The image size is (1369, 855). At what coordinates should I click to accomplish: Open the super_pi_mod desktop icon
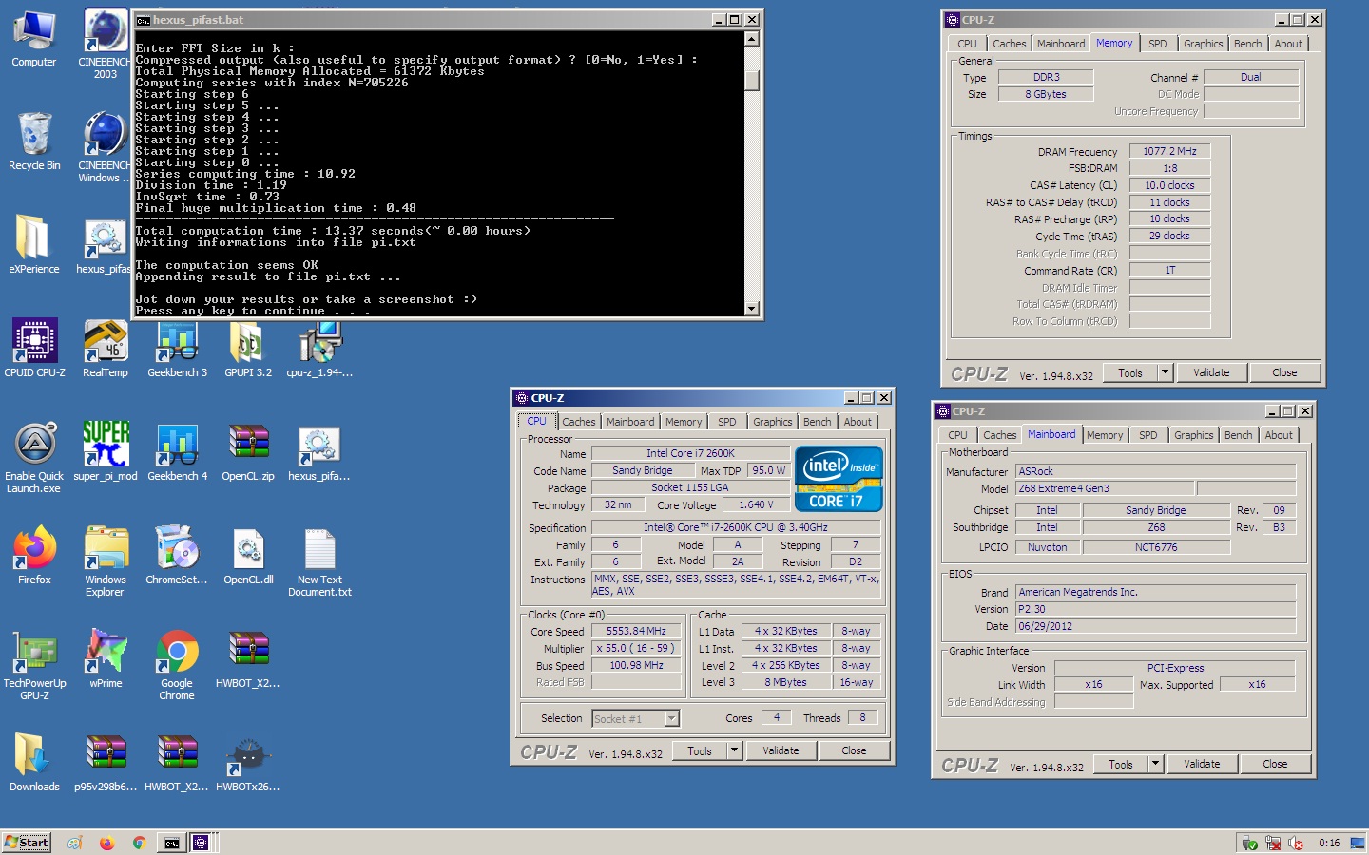click(x=106, y=453)
